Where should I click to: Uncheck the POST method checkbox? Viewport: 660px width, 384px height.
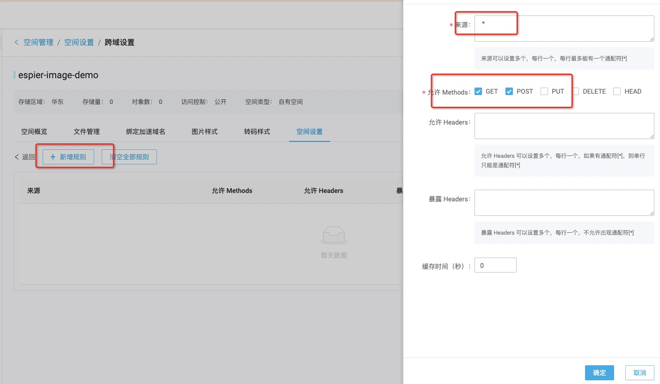coord(509,92)
